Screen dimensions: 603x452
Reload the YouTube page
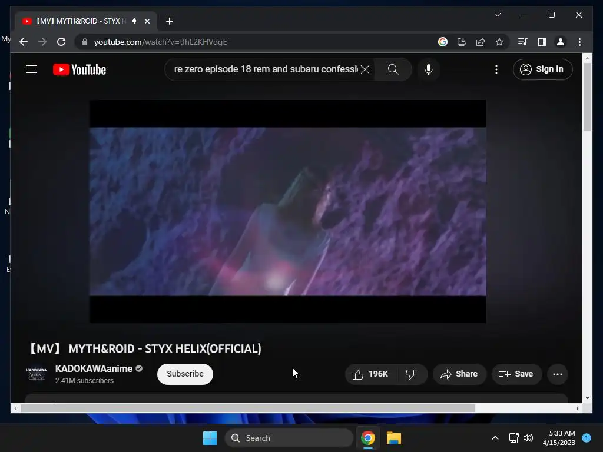pyautogui.click(x=61, y=42)
